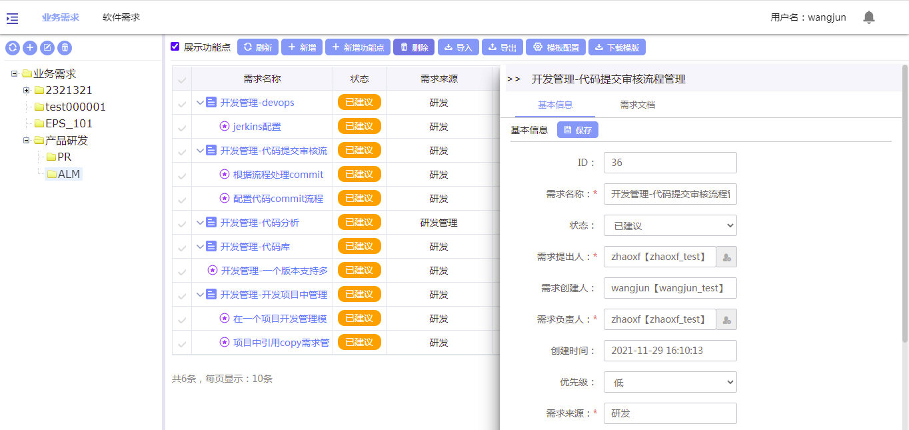The width and height of the screenshot is (909, 430).
Task: Click user picker icon beside 需求提出人
Action: point(726,257)
